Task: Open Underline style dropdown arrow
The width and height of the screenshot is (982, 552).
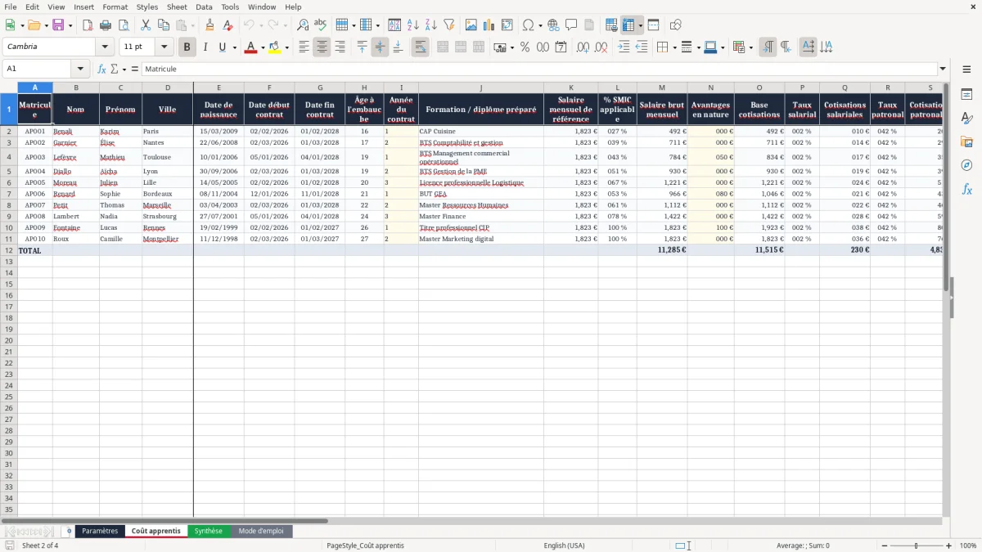Action: coord(234,47)
